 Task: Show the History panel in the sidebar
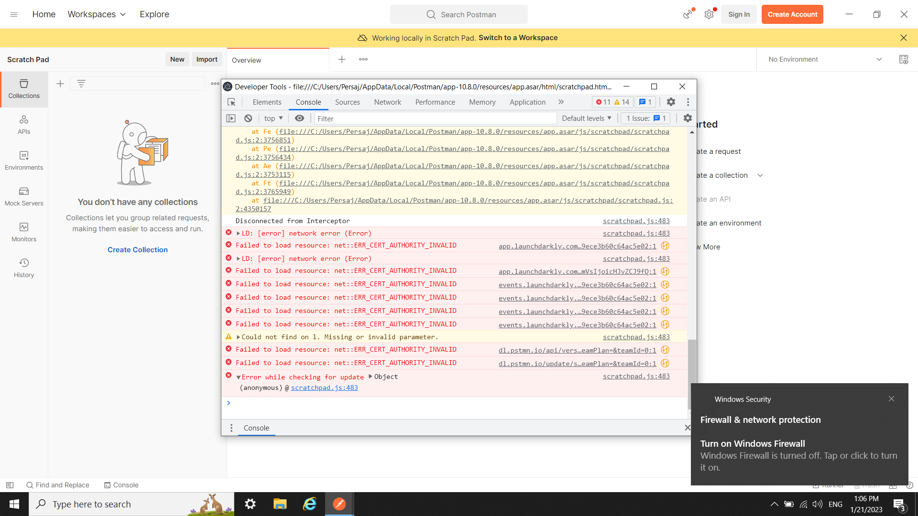pos(23,268)
